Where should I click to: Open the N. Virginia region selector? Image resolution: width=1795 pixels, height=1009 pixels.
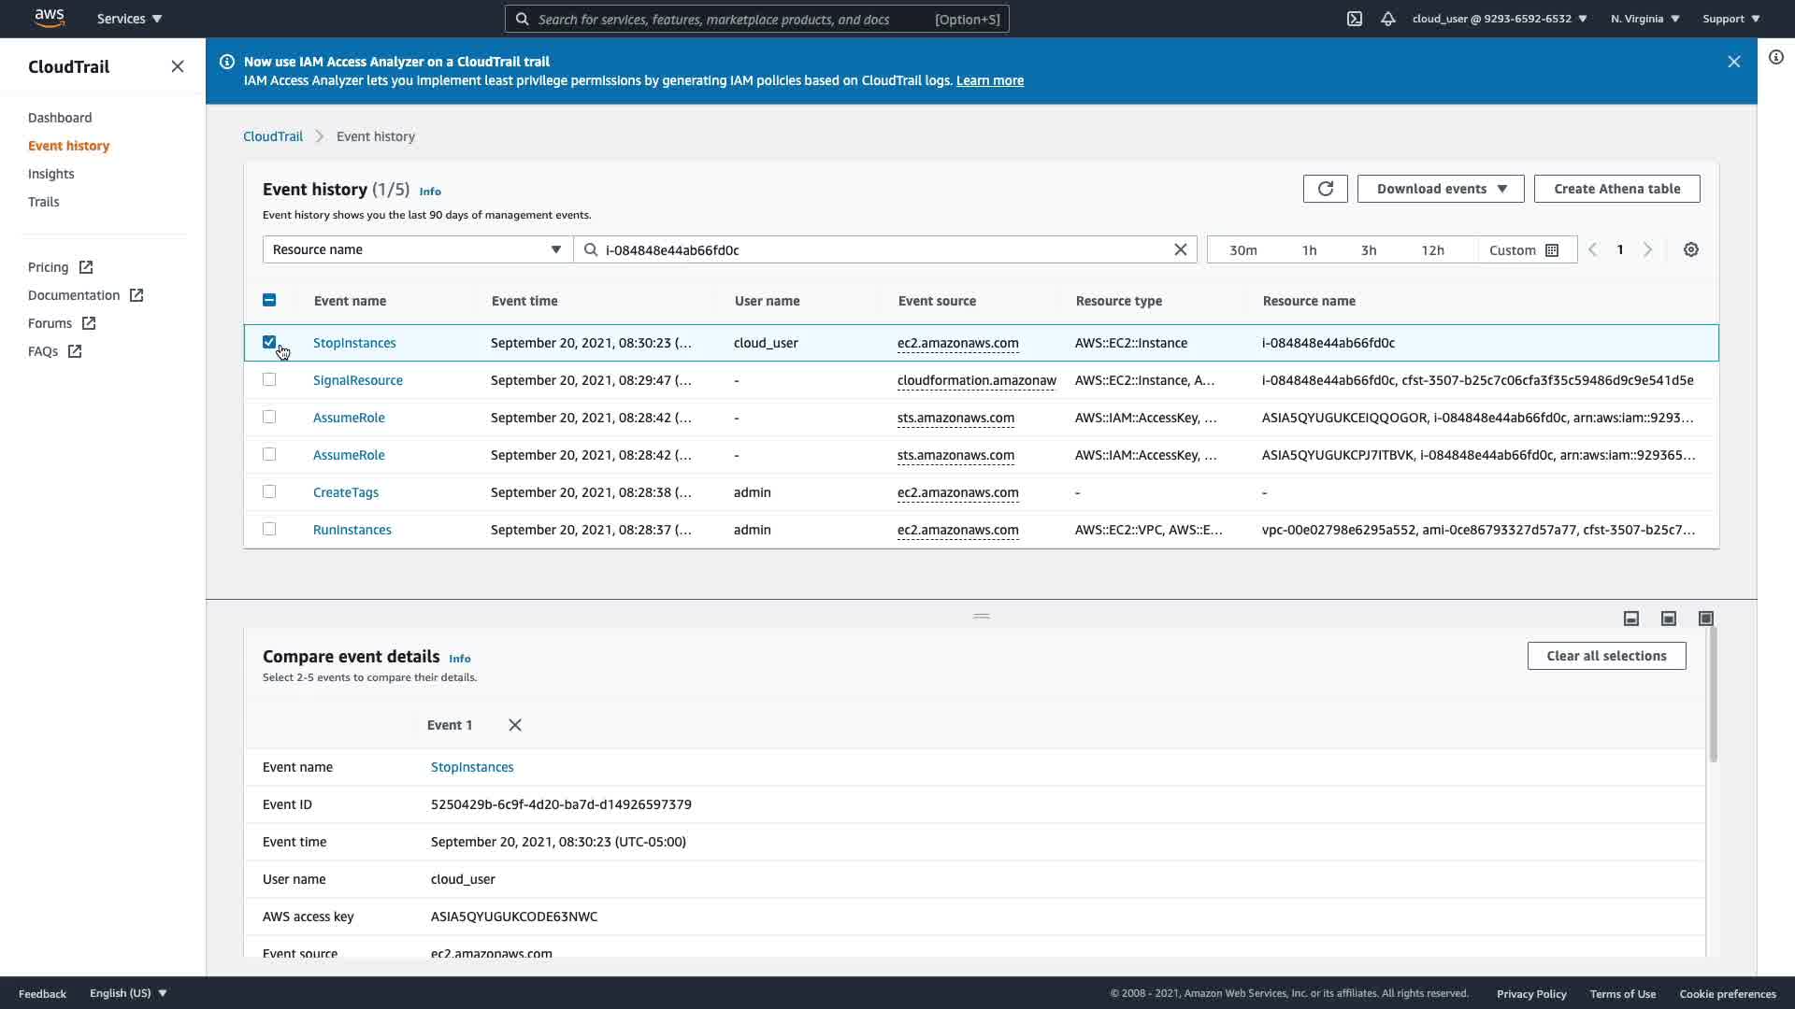pos(1644,19)
